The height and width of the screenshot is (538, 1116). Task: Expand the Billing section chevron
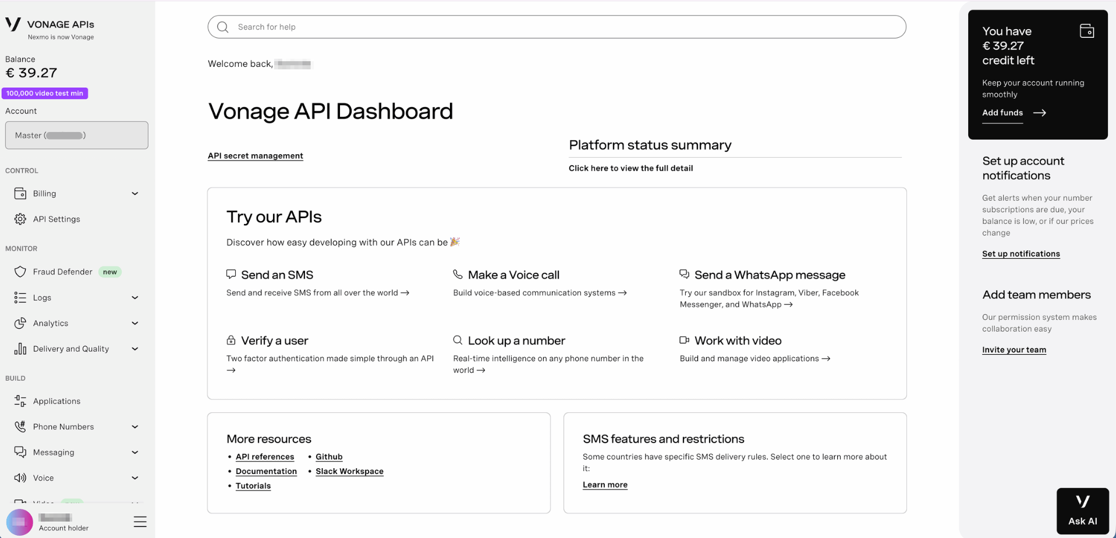135,194
